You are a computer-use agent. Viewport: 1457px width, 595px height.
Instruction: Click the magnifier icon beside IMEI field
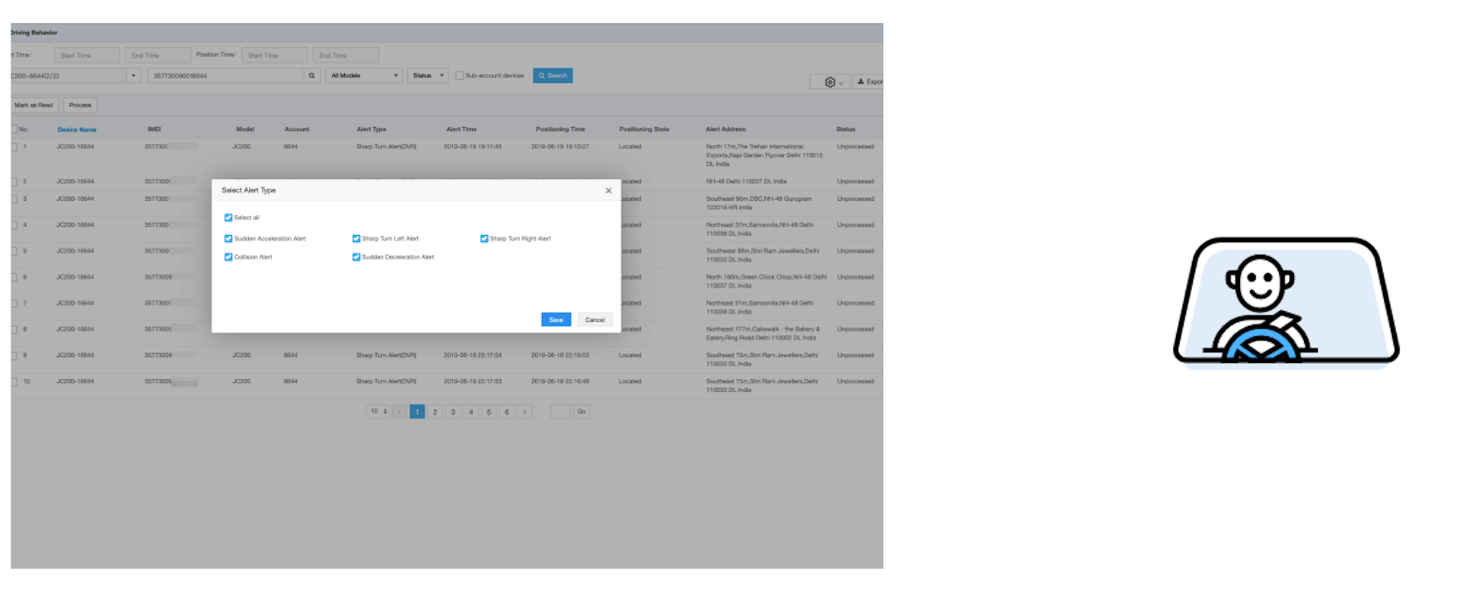(311, 76)
